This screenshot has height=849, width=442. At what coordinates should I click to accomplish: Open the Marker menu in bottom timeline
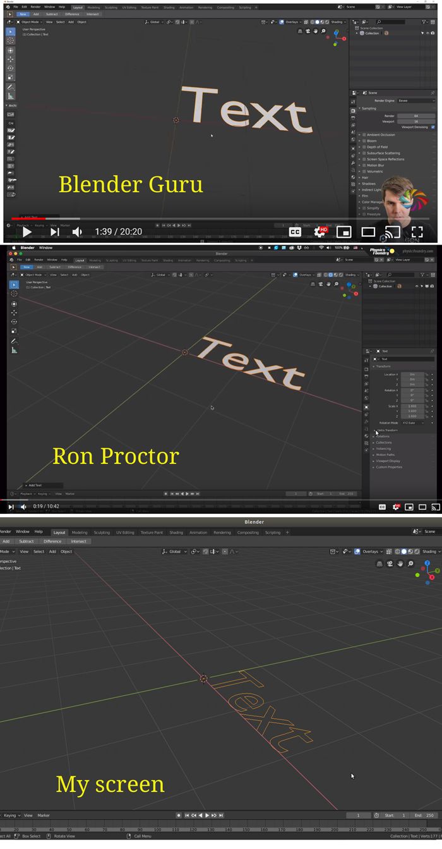tap(43, 815)
